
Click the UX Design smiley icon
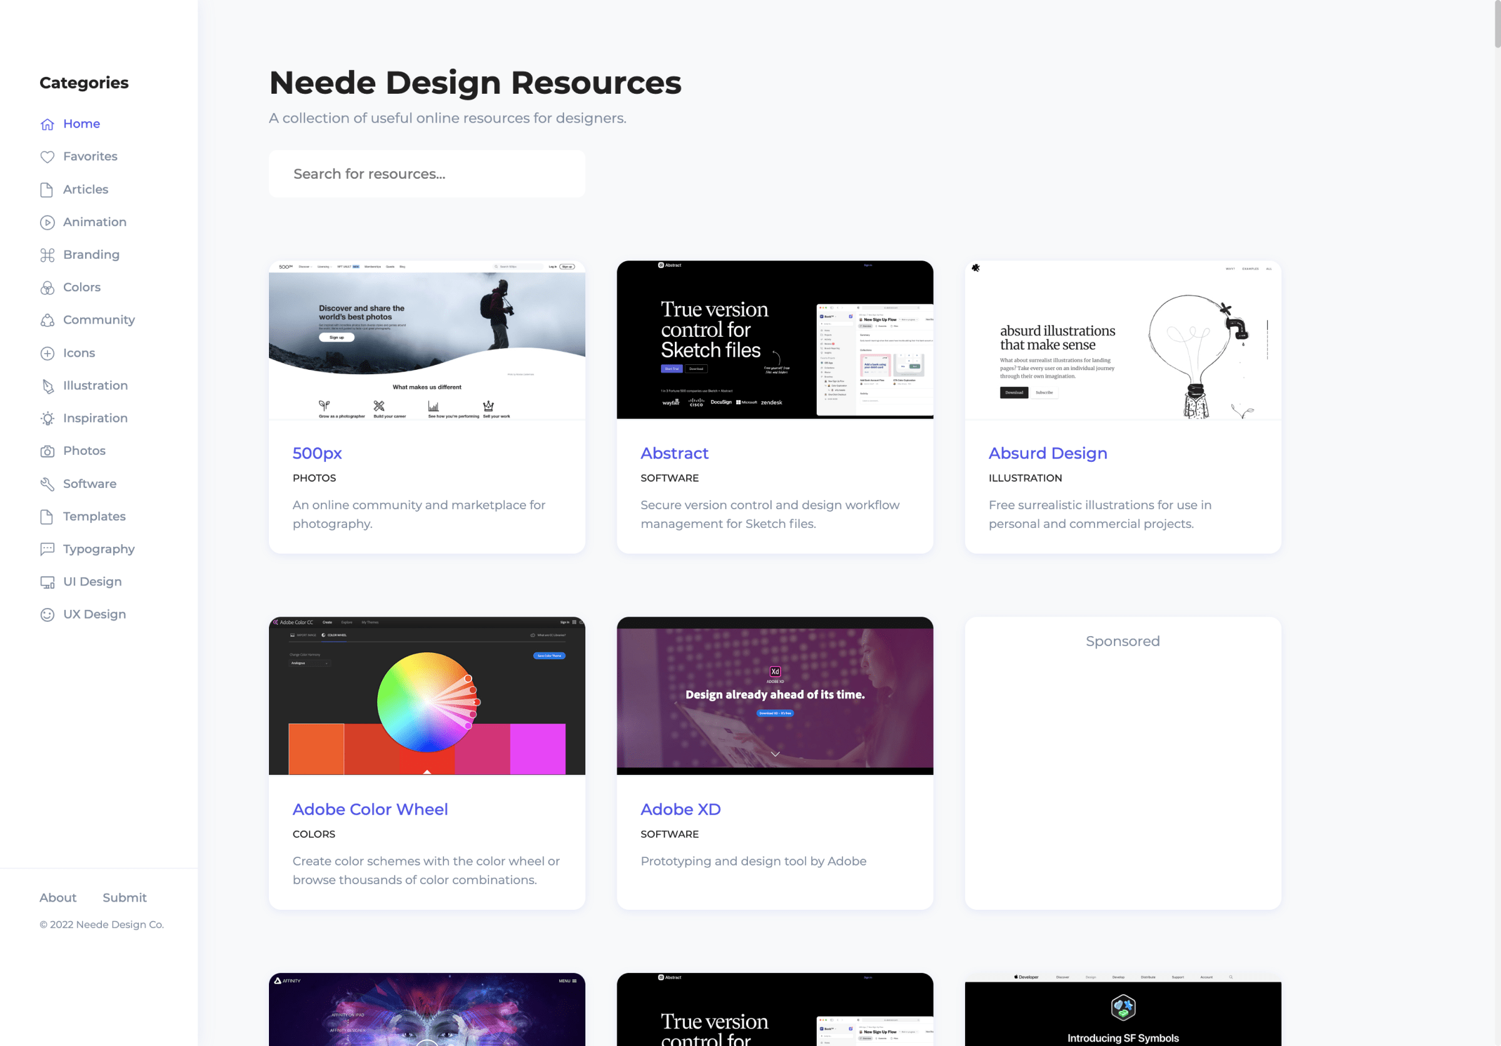pyautogui.click(x=47, y=615)
